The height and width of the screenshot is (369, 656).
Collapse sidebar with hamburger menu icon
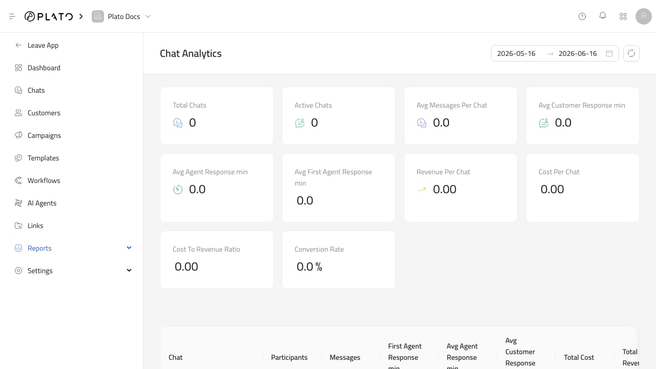click(x=12, y=16)
